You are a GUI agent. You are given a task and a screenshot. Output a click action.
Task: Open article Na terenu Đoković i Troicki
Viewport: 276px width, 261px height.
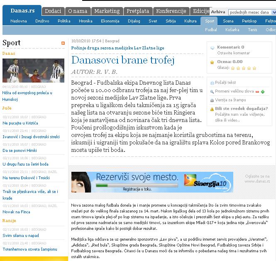[x=26, y=178]
